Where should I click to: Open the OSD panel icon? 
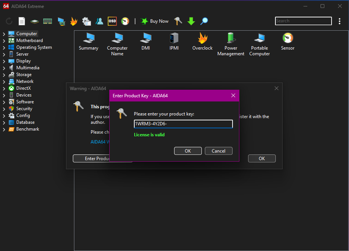(112, 21)
